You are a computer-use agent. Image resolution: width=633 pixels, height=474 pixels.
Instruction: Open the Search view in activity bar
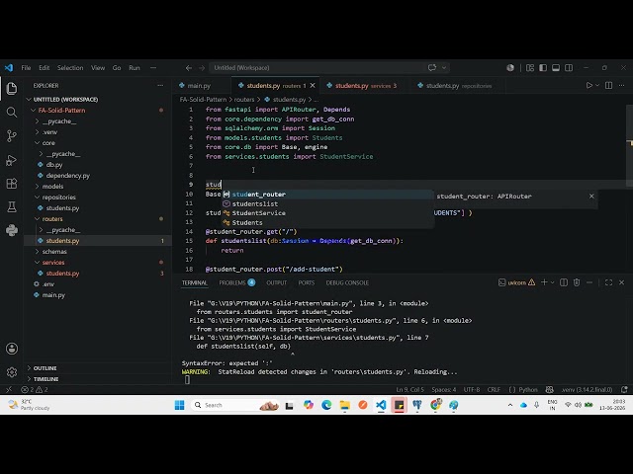tap(12, 112)
